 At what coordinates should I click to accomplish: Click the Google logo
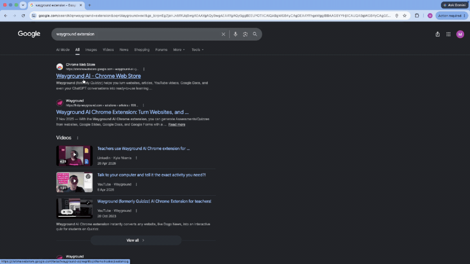29,34
